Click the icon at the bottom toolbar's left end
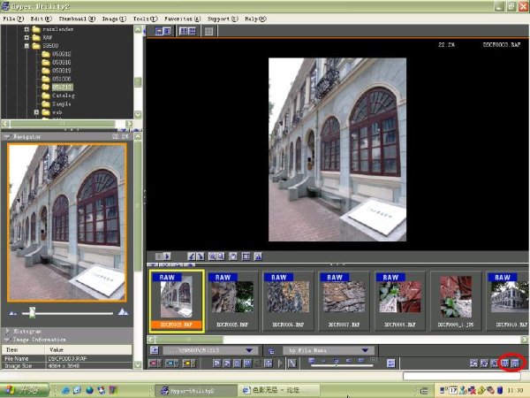This screenshot has width=530, height=398. click(x=155, y=364)
